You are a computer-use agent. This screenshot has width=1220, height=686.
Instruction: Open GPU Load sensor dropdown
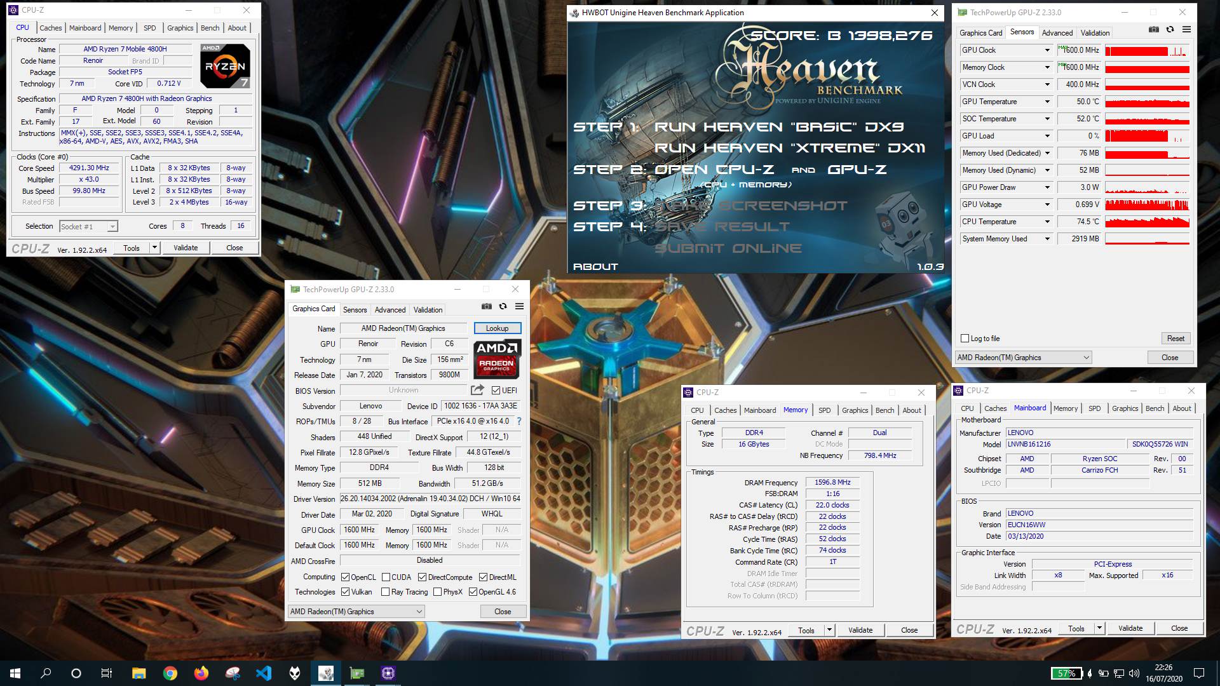pos(1047,136)
